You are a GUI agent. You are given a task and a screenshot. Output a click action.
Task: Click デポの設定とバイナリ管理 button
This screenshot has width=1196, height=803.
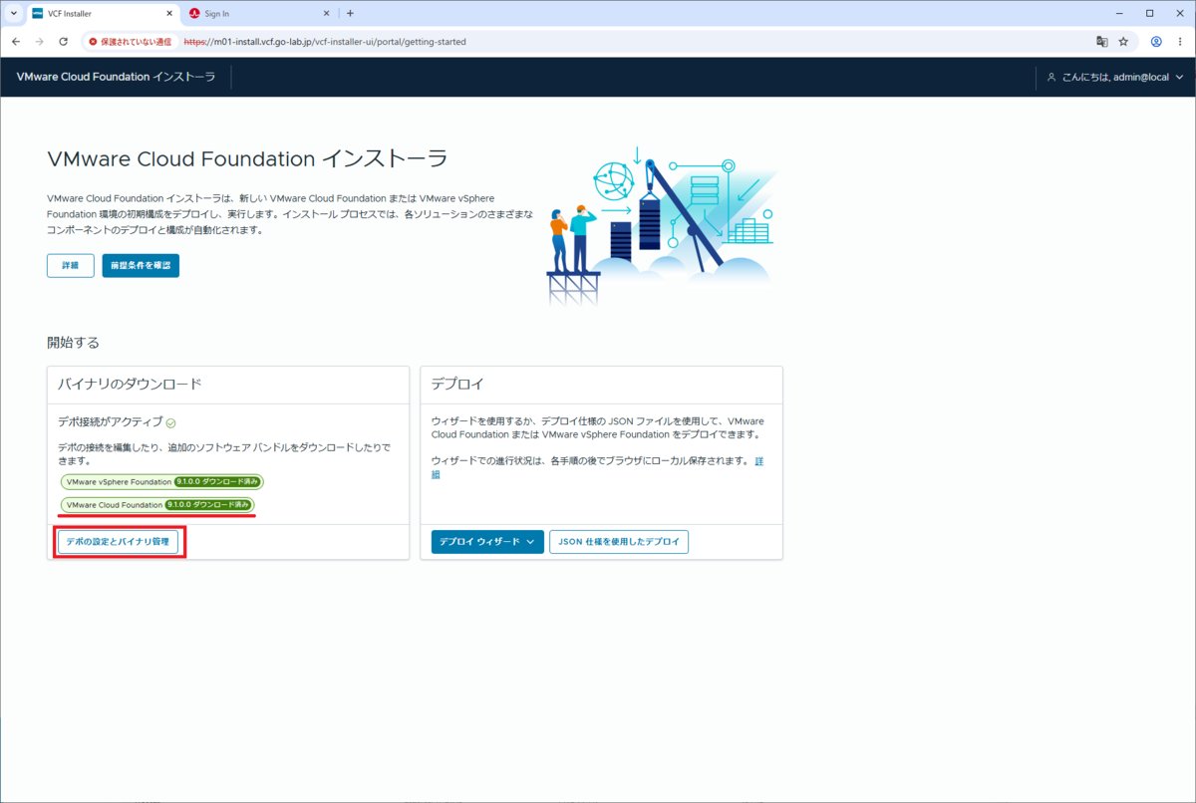(x=118, y=541)
